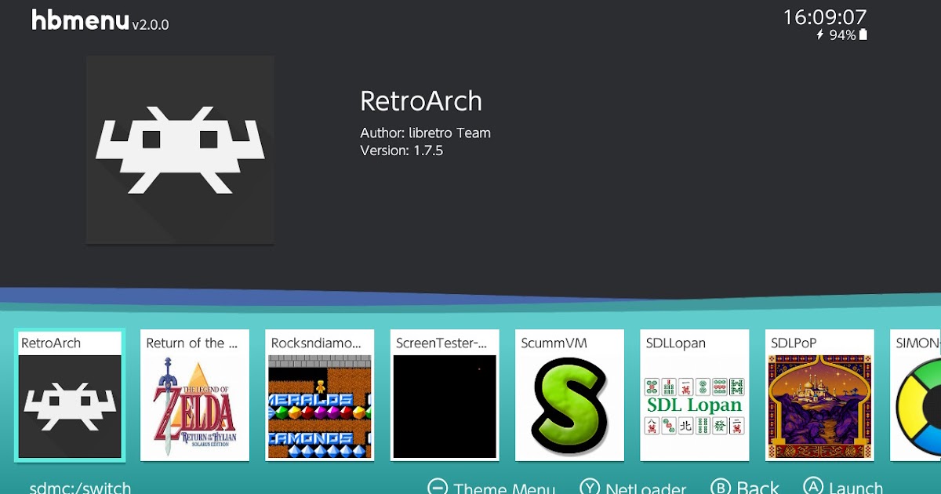Click the Rocksndiamo... tile label
Image resolution: width=941 pixels, height=494 pixels.
(317, 343)
